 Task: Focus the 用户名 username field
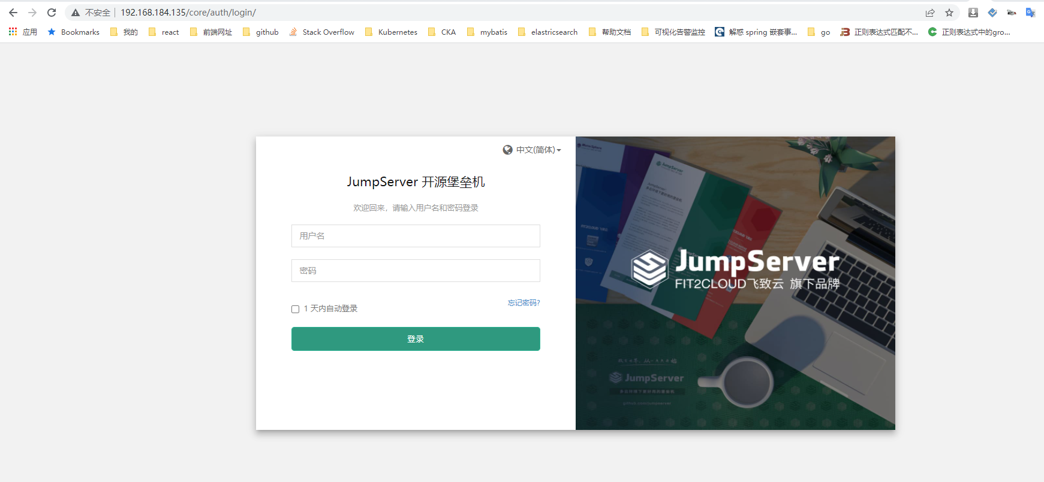(416, 236)
